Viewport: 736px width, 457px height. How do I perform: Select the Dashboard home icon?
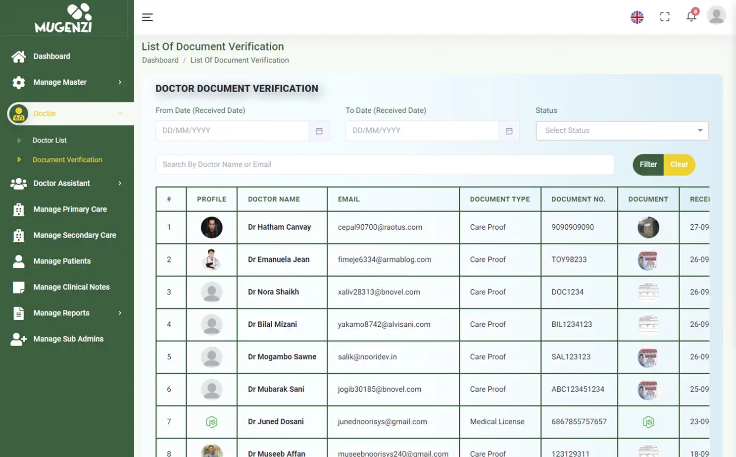point(18,56)
